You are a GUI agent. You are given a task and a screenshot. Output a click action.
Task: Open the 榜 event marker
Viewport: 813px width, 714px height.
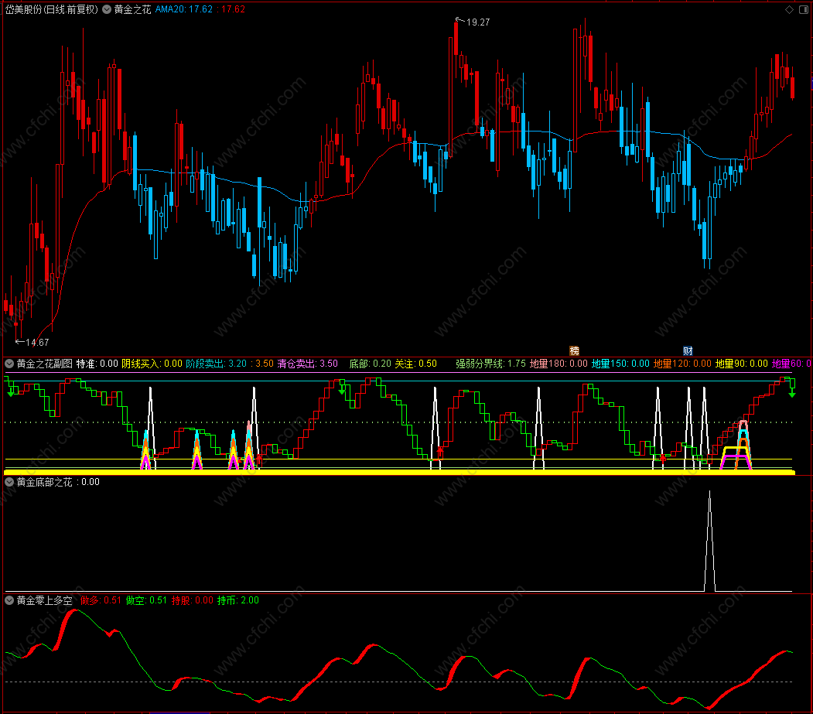[x=574, y=351]
